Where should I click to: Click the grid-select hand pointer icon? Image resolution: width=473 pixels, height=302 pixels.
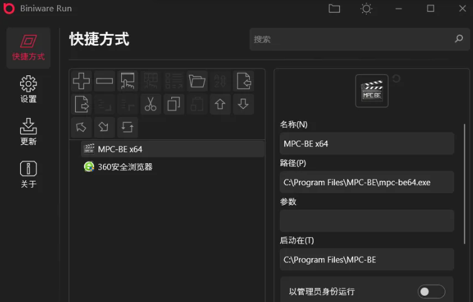[x=151, y=81]
